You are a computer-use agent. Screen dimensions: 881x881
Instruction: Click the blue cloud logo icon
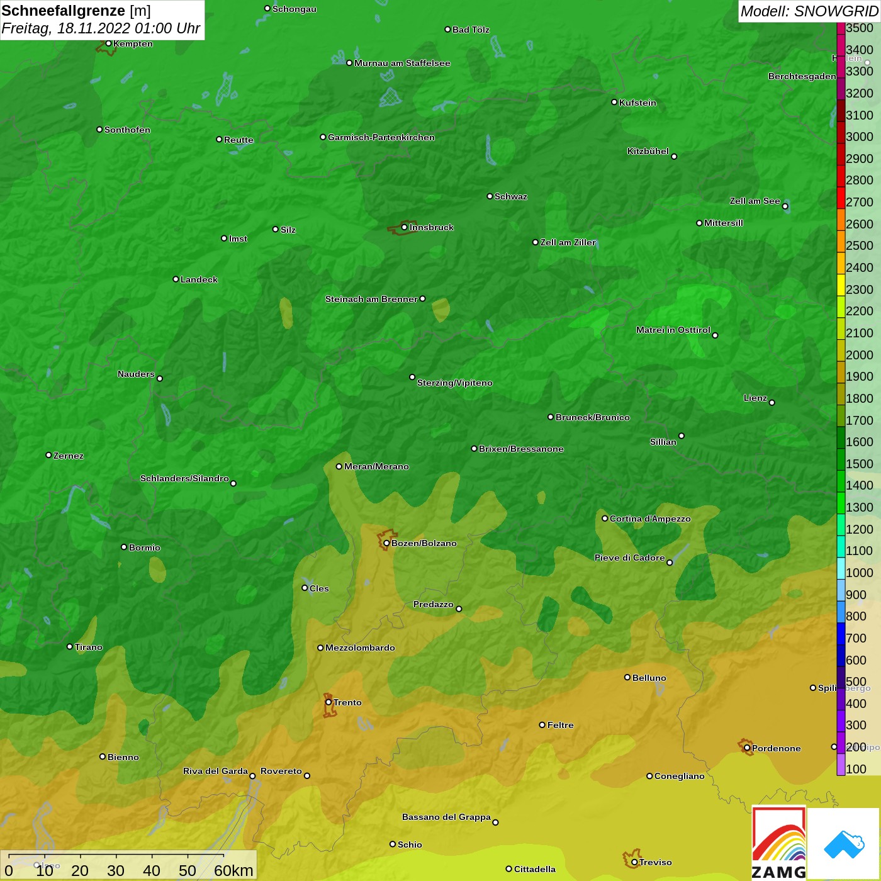click(x=844, y=844)
